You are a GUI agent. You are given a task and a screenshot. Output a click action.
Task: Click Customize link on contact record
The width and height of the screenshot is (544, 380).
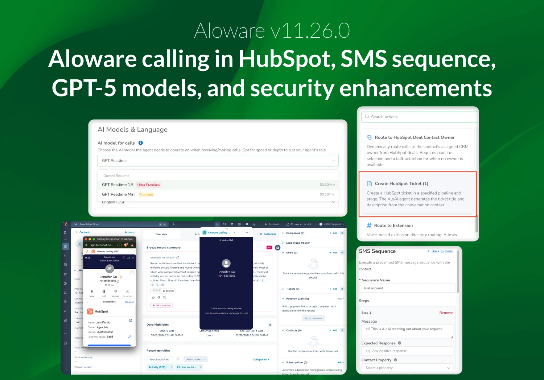coord(268,234)
